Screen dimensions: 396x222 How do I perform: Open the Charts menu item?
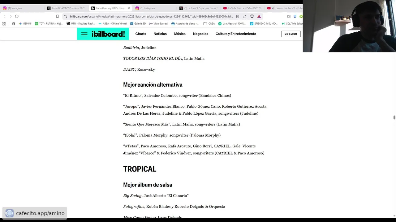click(141, 34)
